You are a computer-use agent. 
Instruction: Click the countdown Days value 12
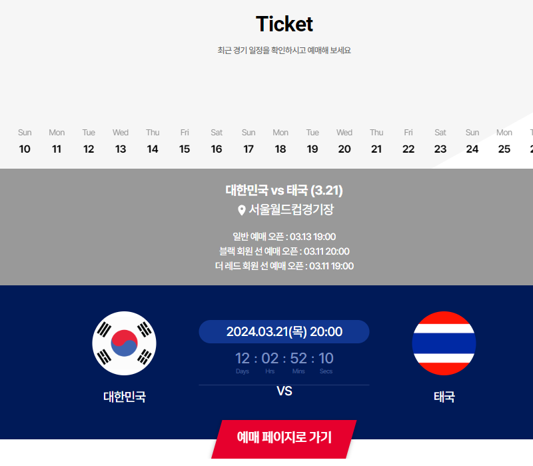click(242, 357)
